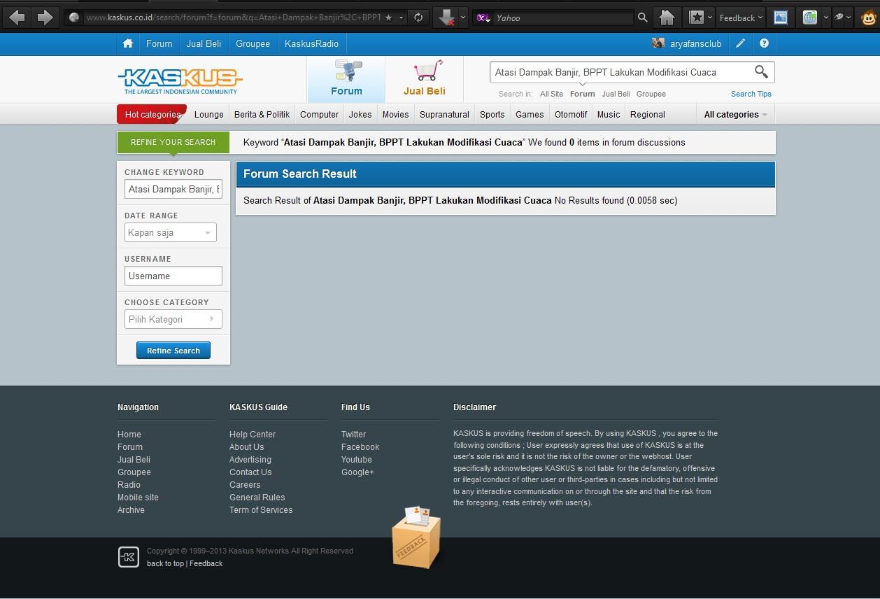
Task: Click the Refine Search button
Action: (x=173, y=351)
